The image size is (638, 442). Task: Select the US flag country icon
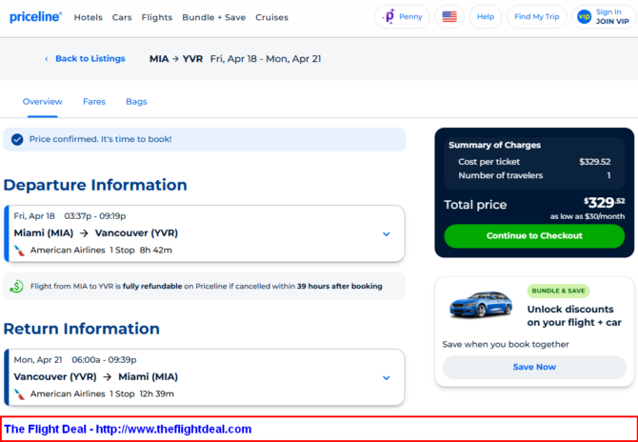pyautogui.click(x=449, y=17)
